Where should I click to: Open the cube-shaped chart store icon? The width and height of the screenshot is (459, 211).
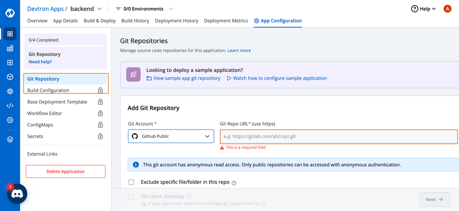10,77
